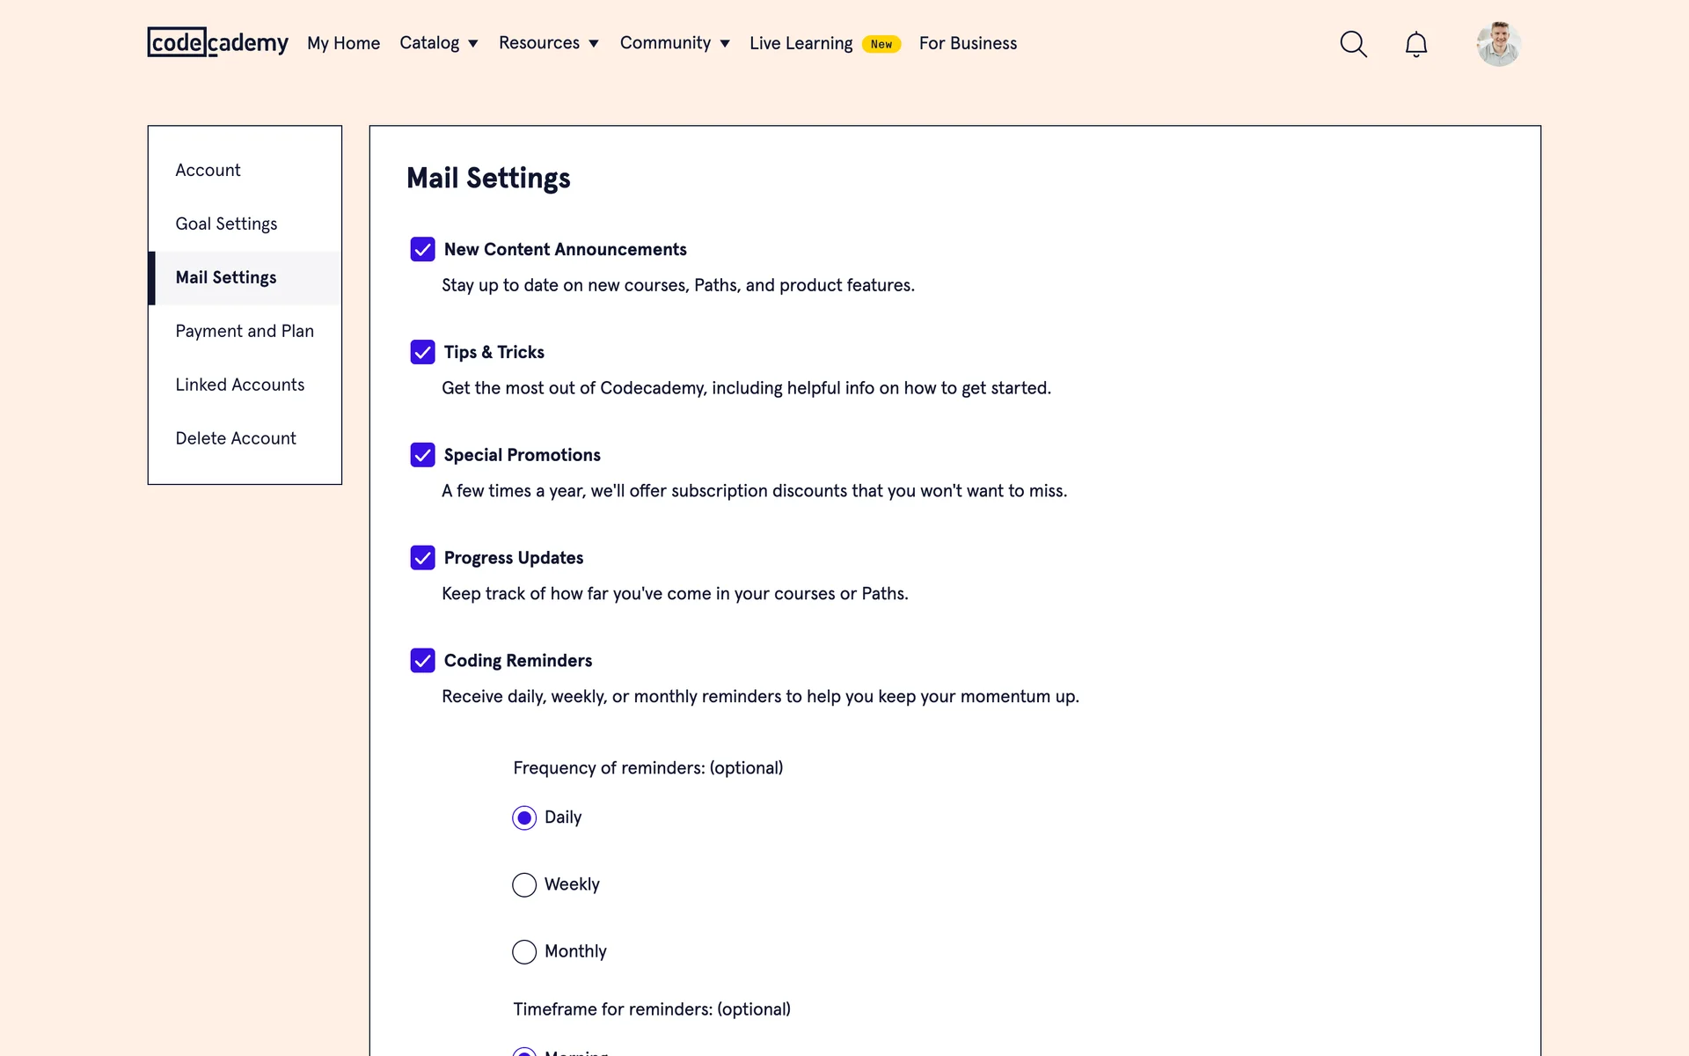Open the profile avatar menu
The image size is (1689, 1056).
[x=1498, y=44]
